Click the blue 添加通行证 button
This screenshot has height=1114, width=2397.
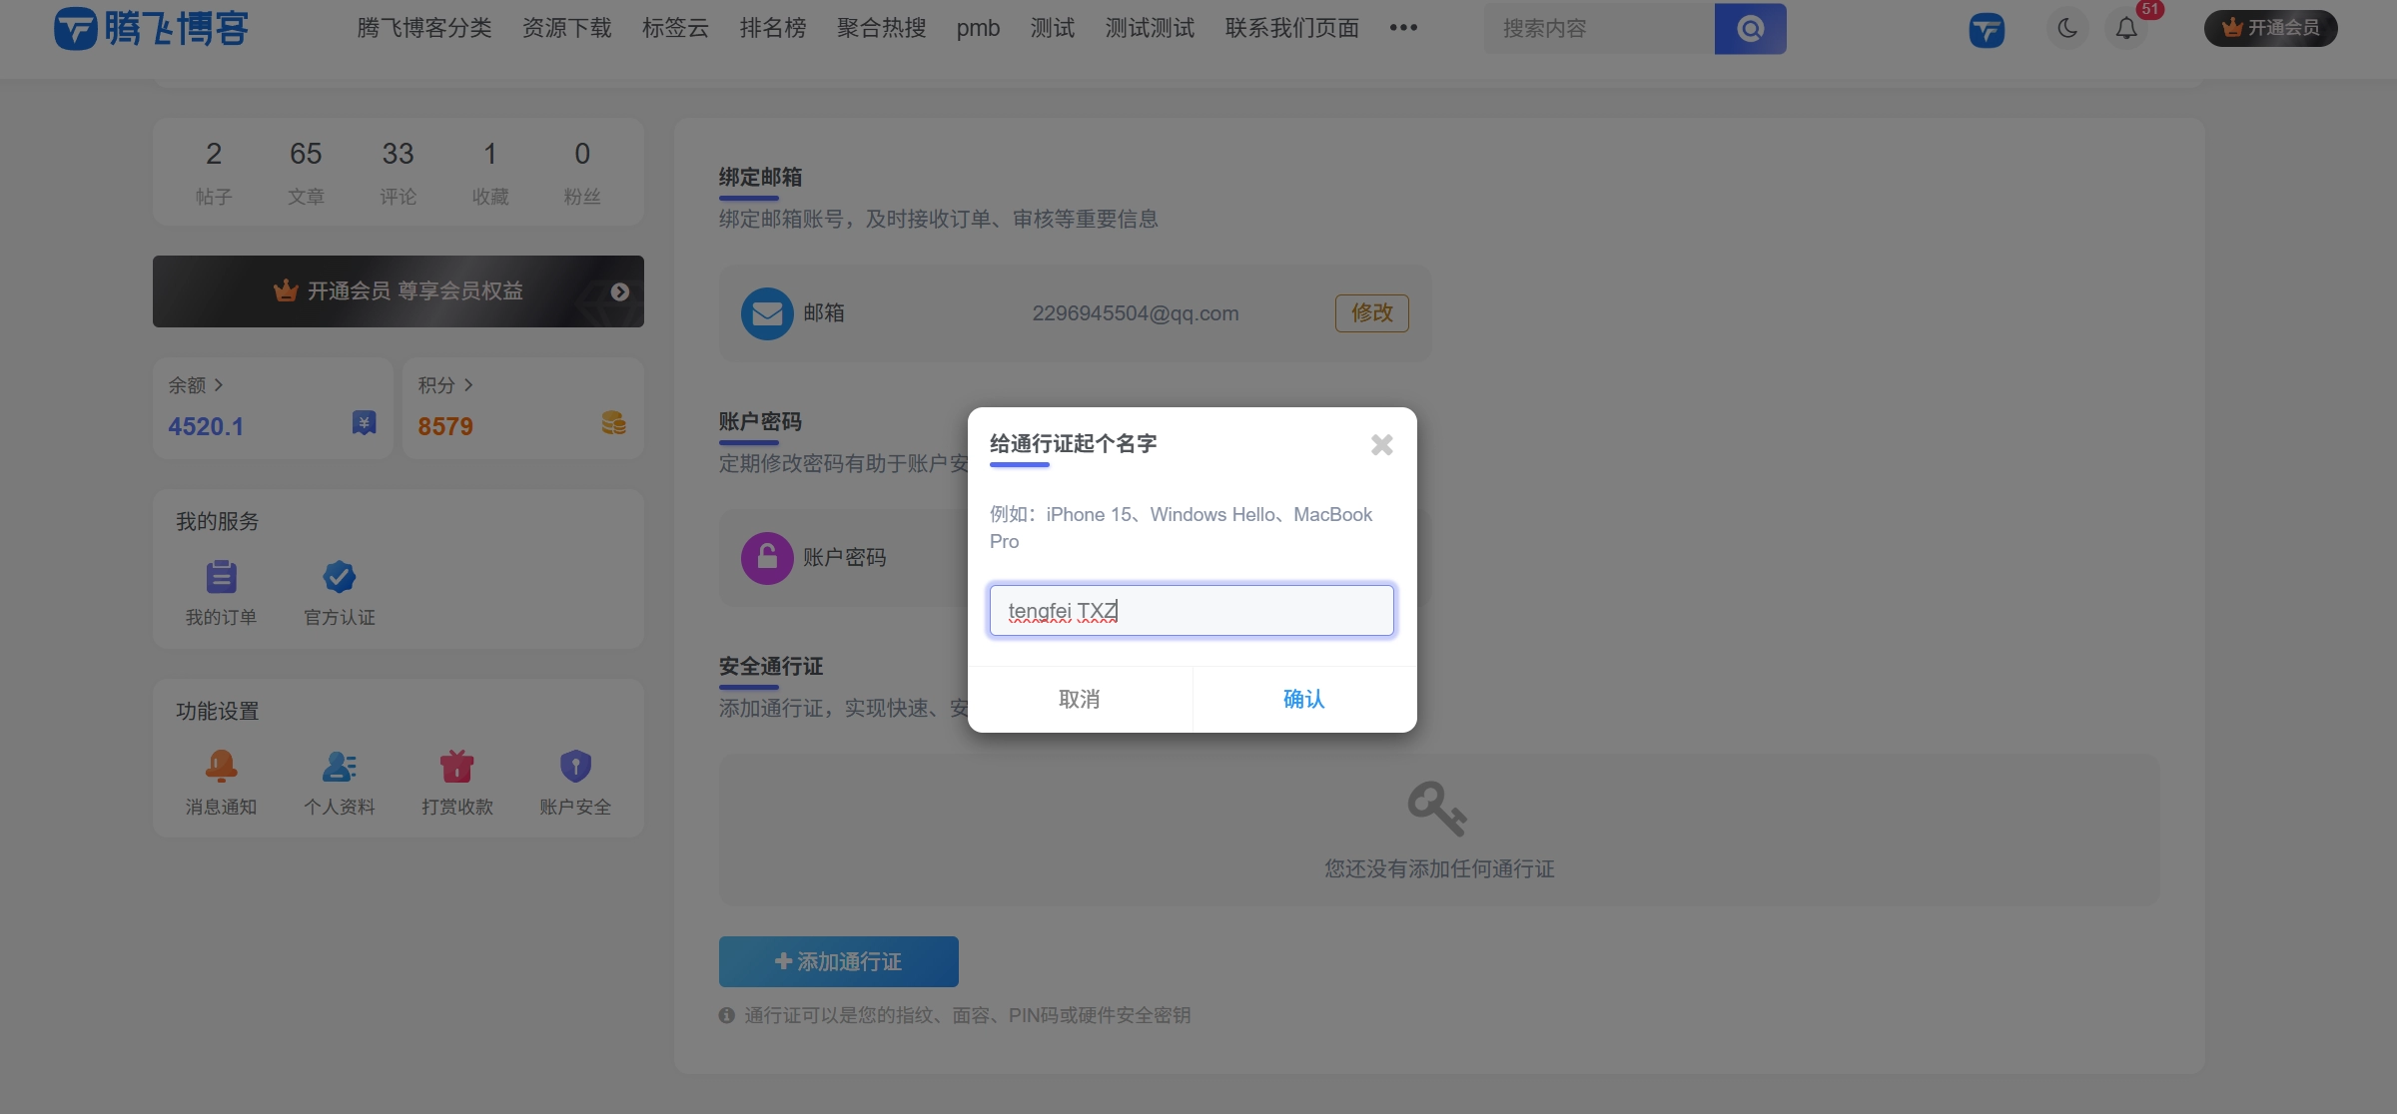[838, 961]
